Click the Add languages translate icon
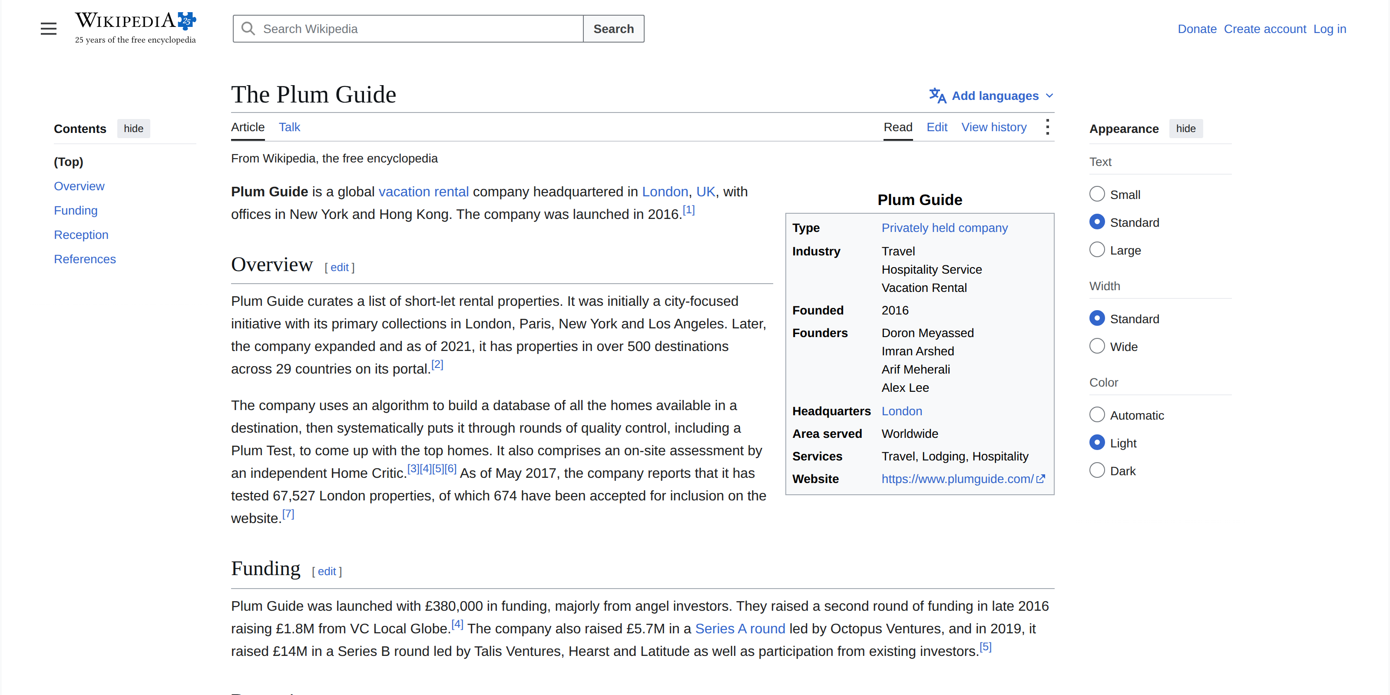This screenshot has width=1390, height=695. (x=938, y=96)
